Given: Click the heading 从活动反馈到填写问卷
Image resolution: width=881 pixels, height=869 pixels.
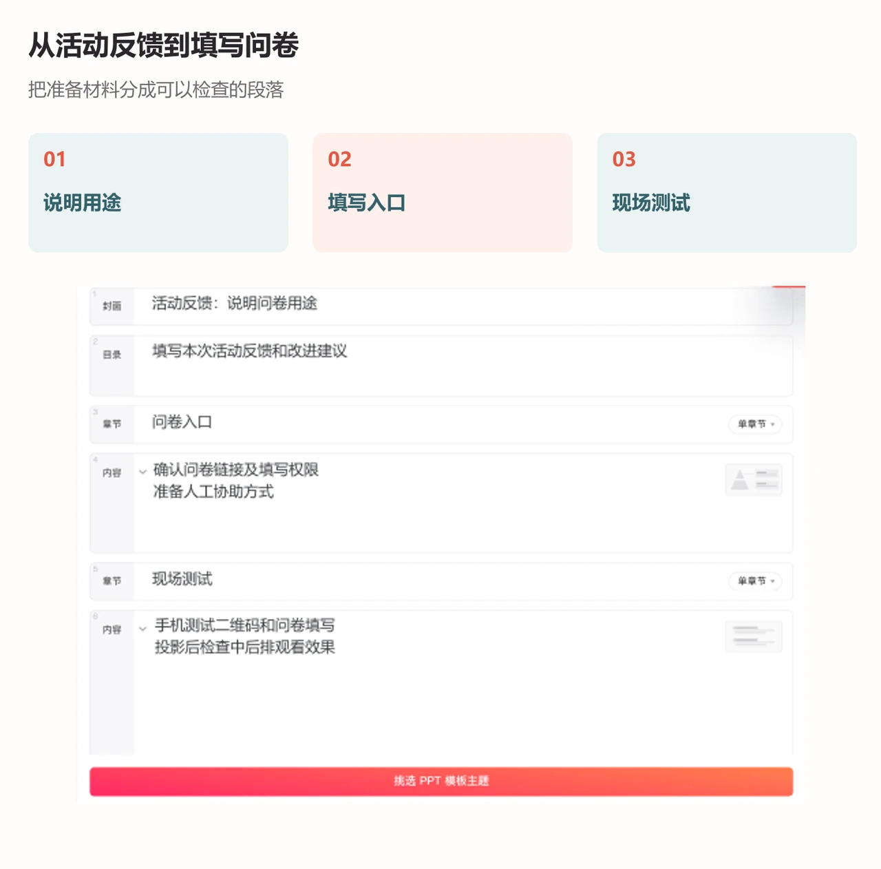Looking at the screenshot, I should (x=164, y=45).
